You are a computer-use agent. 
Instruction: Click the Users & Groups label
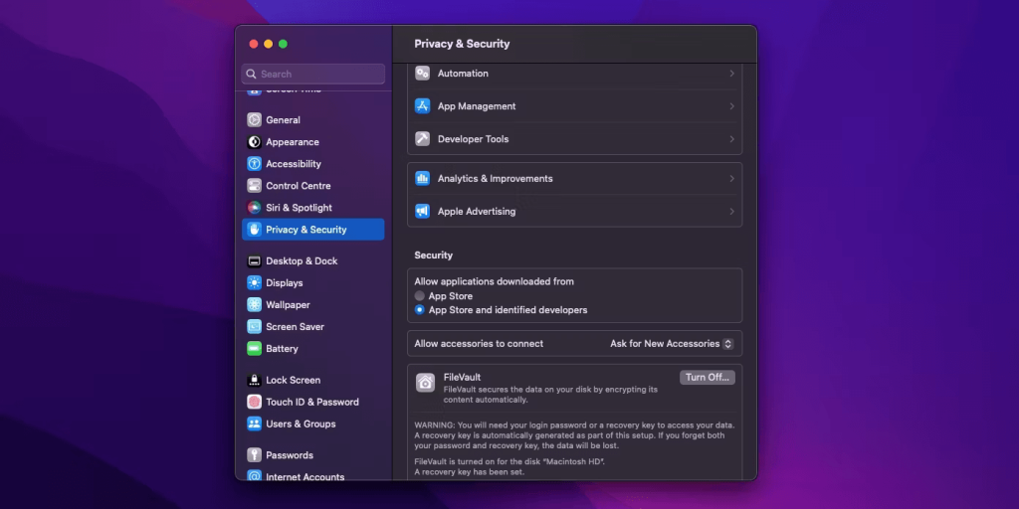pyautogui.click(x=301, y=424)
